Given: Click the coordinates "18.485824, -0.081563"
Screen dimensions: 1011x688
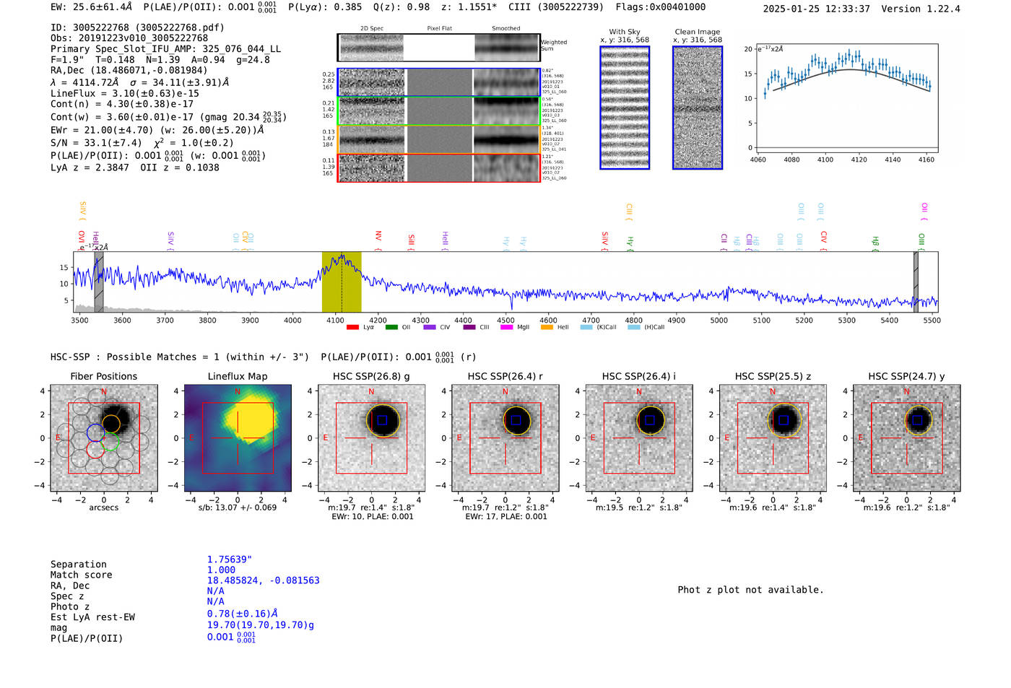Looking at the screenshot, I should [264, 580].
